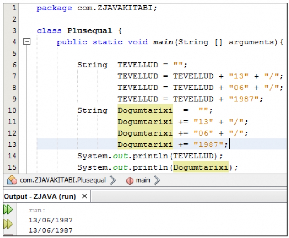This screenshot has height=238, width=289.
Task: Click line number 13 in the gutter
Action: (12, 144)
